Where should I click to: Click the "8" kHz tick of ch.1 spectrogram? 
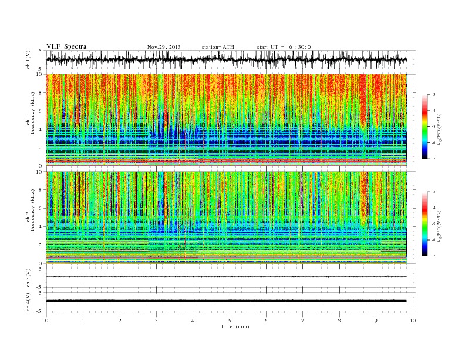tap(41, 93)
